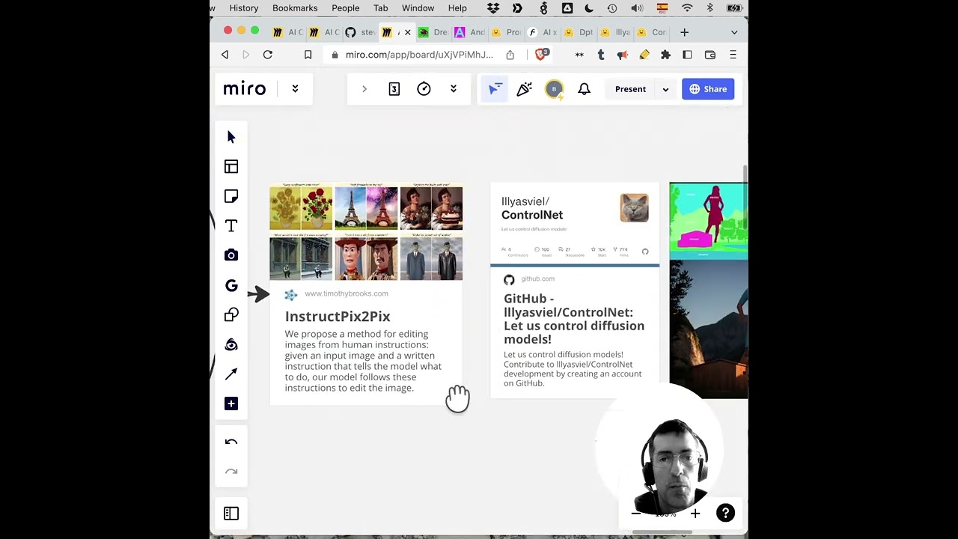958x539 pixels.
Task: Select the Shapes tool
Action: 231,314
